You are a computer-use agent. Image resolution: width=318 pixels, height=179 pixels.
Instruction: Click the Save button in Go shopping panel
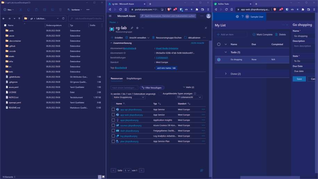tap(299, 79)
